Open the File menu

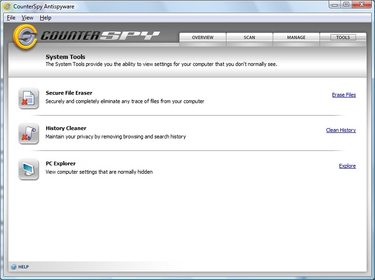[11, 18]
